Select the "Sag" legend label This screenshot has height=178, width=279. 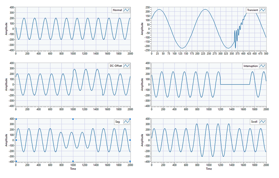tap(117, 122)
